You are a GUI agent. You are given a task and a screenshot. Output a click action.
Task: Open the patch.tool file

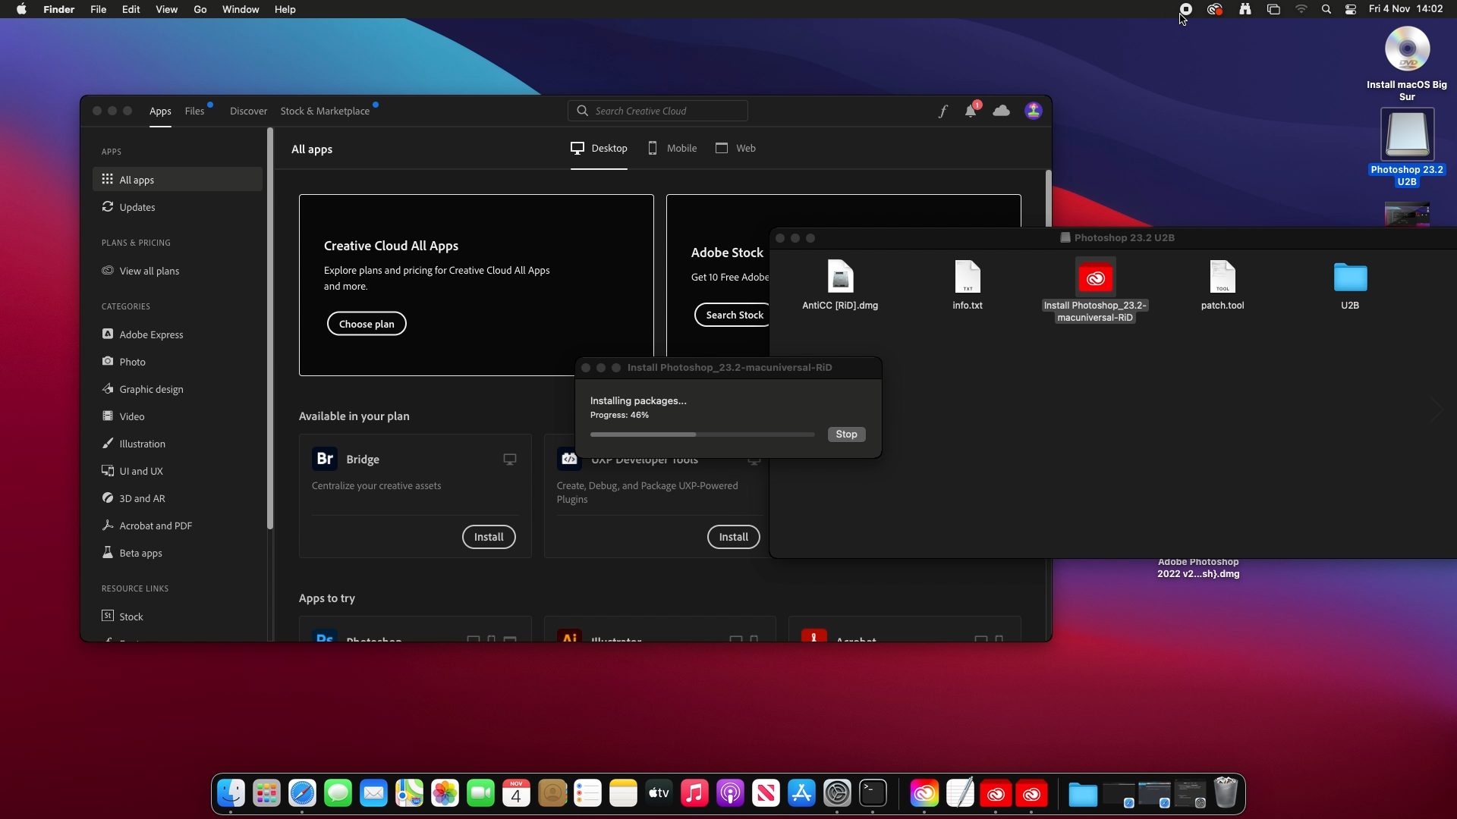pos(1222,285)
